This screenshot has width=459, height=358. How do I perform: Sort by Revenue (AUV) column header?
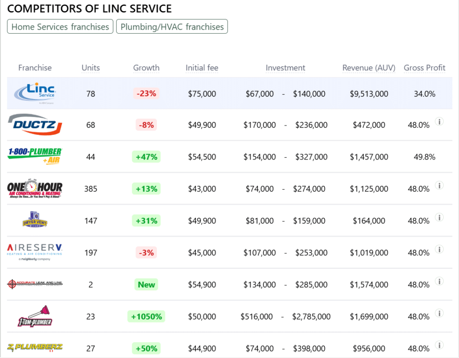[x=369, y=68]
